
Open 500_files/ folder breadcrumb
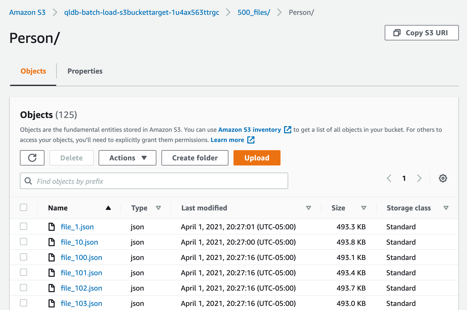[254, 12]
